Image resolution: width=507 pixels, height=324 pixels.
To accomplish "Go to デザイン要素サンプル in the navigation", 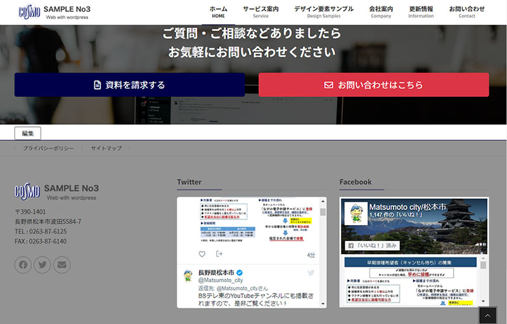I will [324, 12].
